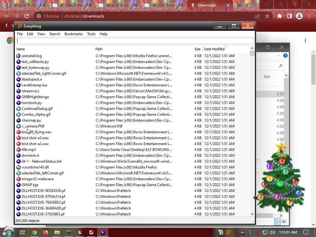Select the charmap.py file
The width and height of the screenshot is (316, 237).
(31, 120)
